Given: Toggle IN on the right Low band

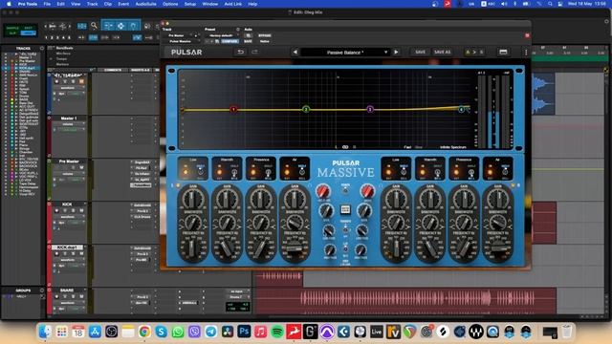Looking at the screenshot, I should [x=388, y=172].
